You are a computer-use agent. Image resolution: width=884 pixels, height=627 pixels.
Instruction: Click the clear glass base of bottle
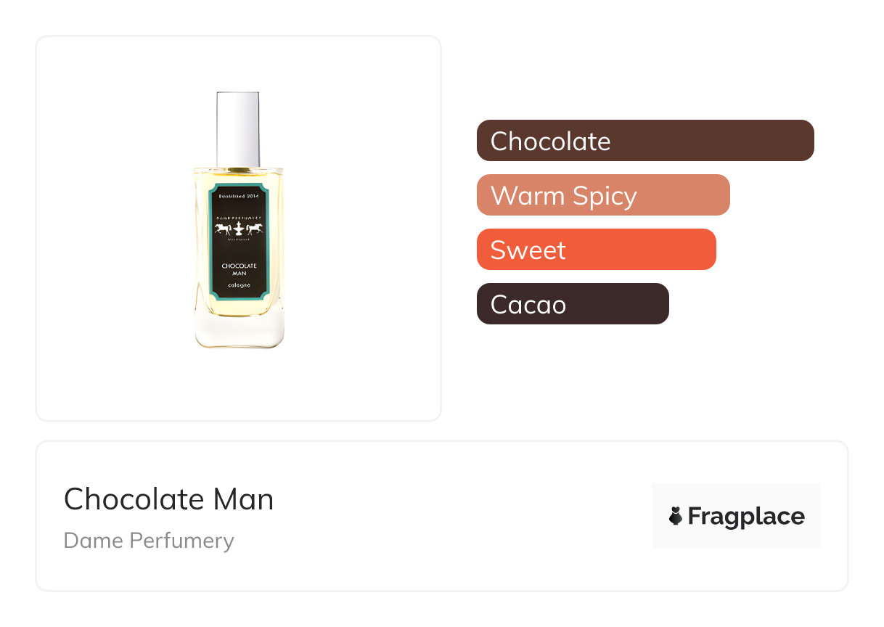[x=239, y=330]
